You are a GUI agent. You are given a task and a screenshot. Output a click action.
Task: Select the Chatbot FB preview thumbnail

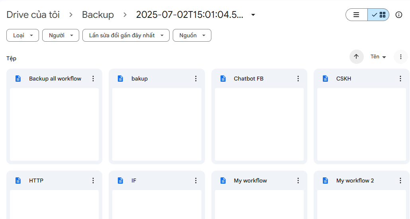tap(260, 124)
